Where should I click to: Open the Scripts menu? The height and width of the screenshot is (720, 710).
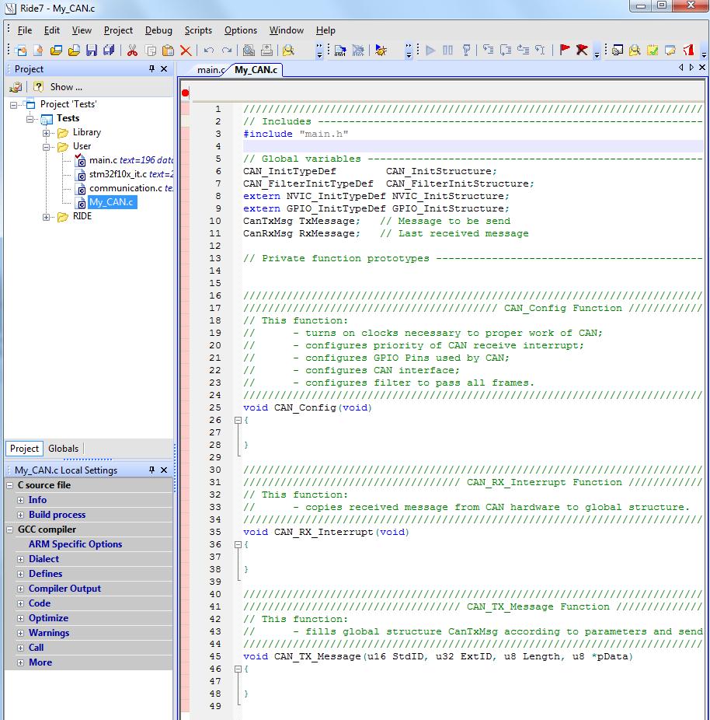(x=198, y=30)
